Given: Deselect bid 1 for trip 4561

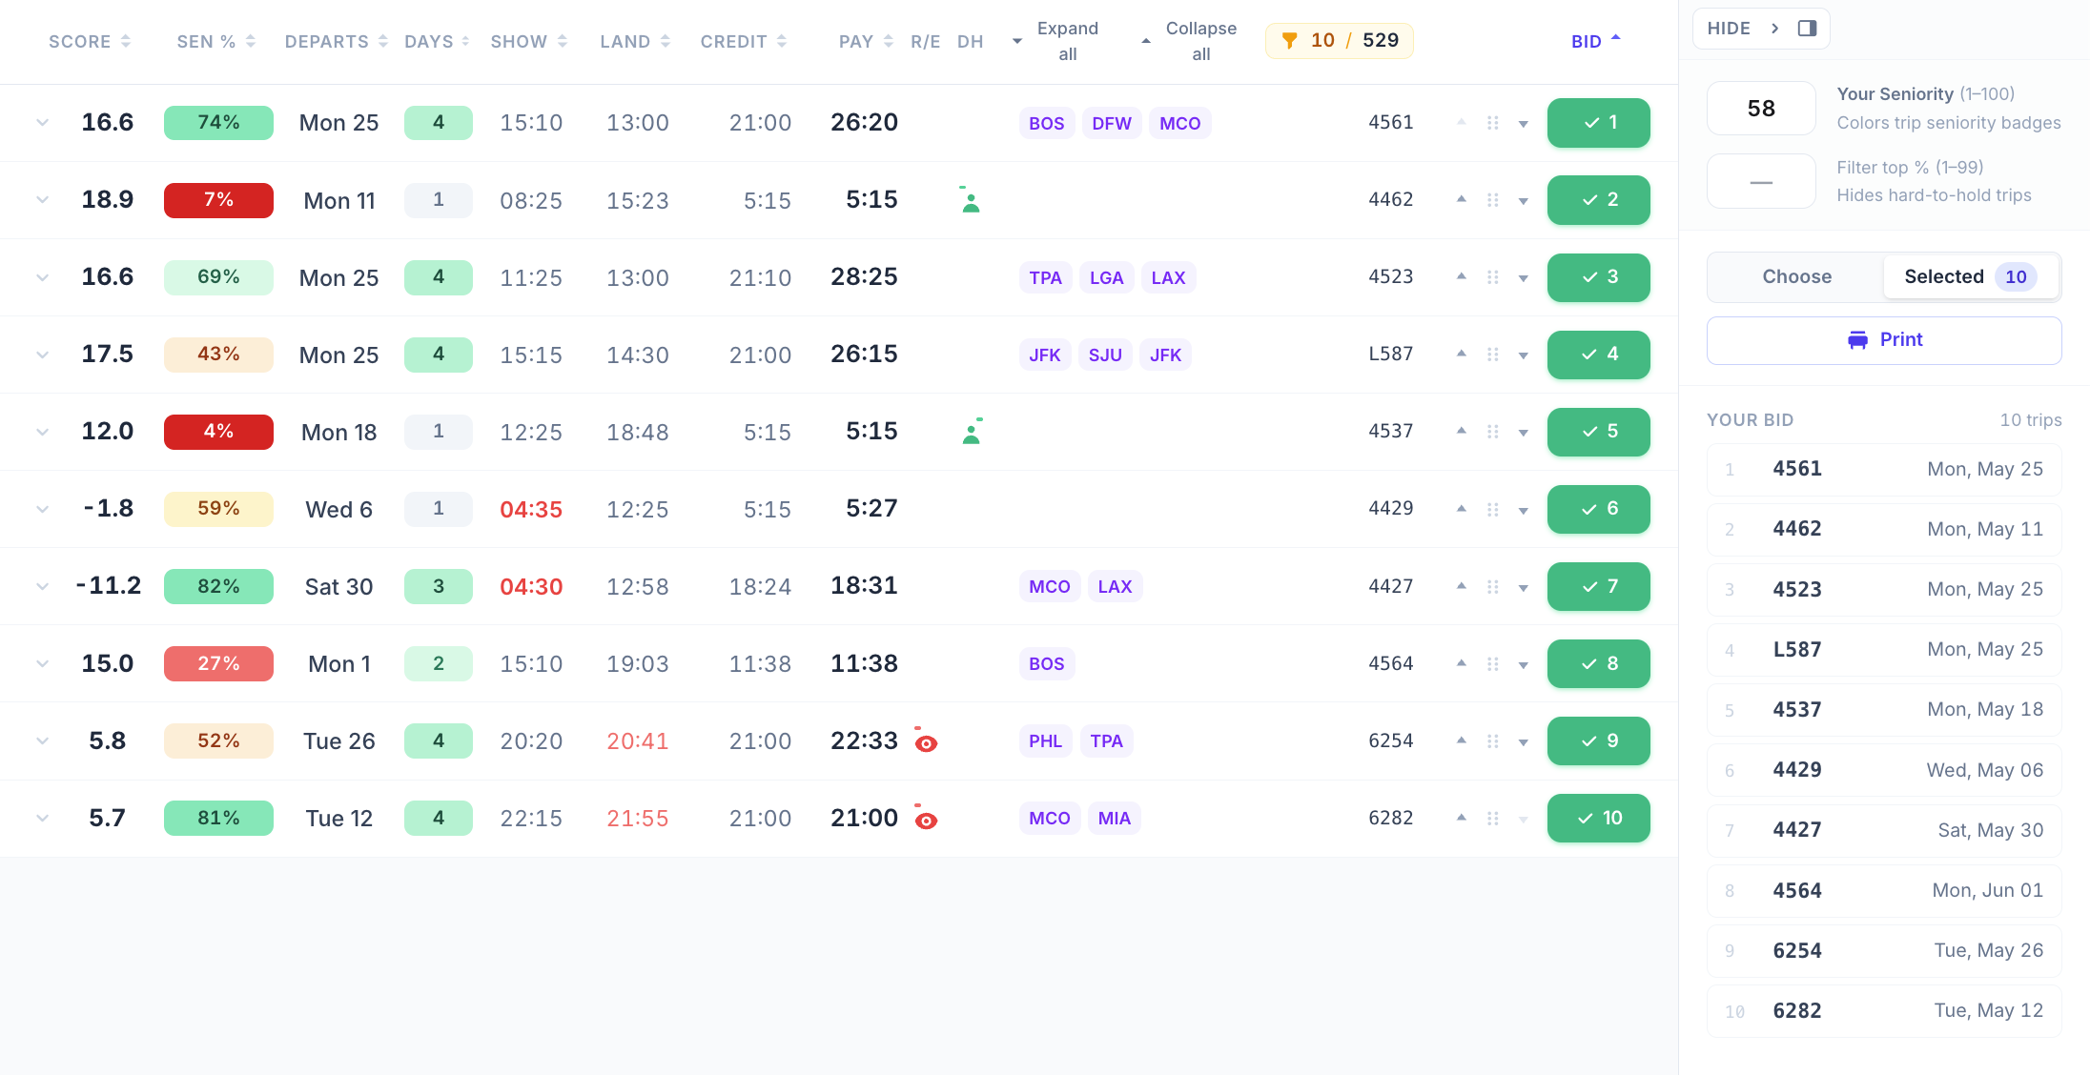Looking at the screenshot, I should 1598,123.
